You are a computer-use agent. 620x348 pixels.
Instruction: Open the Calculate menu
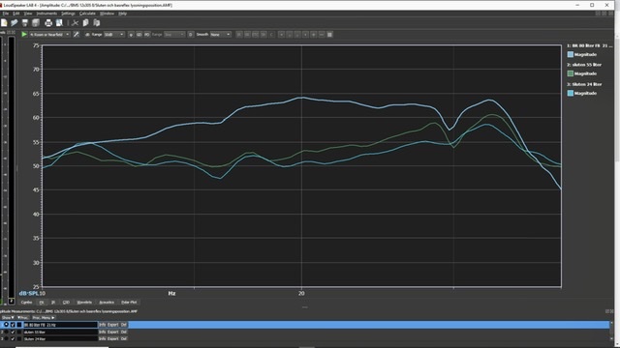point(87,14)
